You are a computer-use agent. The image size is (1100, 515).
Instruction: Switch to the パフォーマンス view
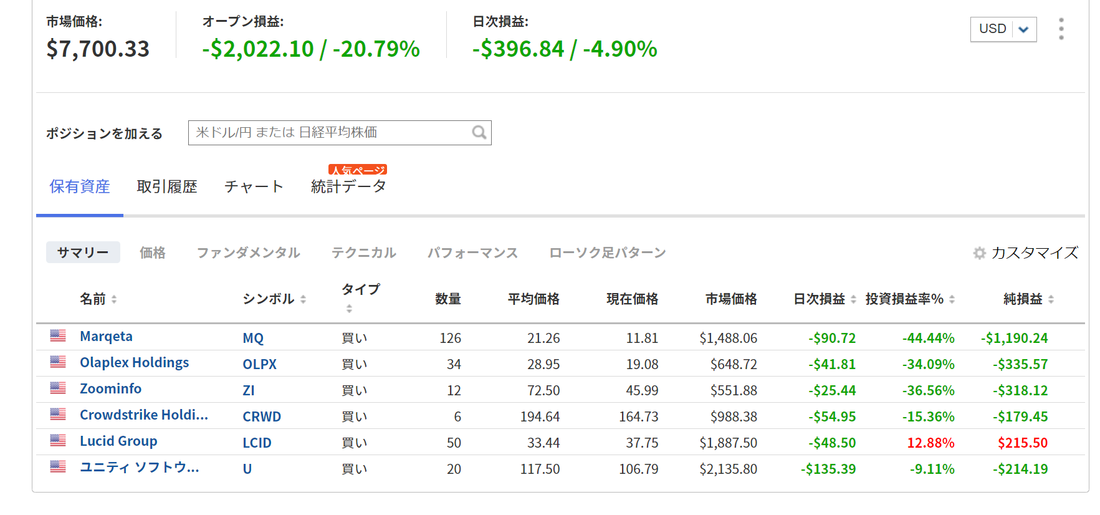472,253
